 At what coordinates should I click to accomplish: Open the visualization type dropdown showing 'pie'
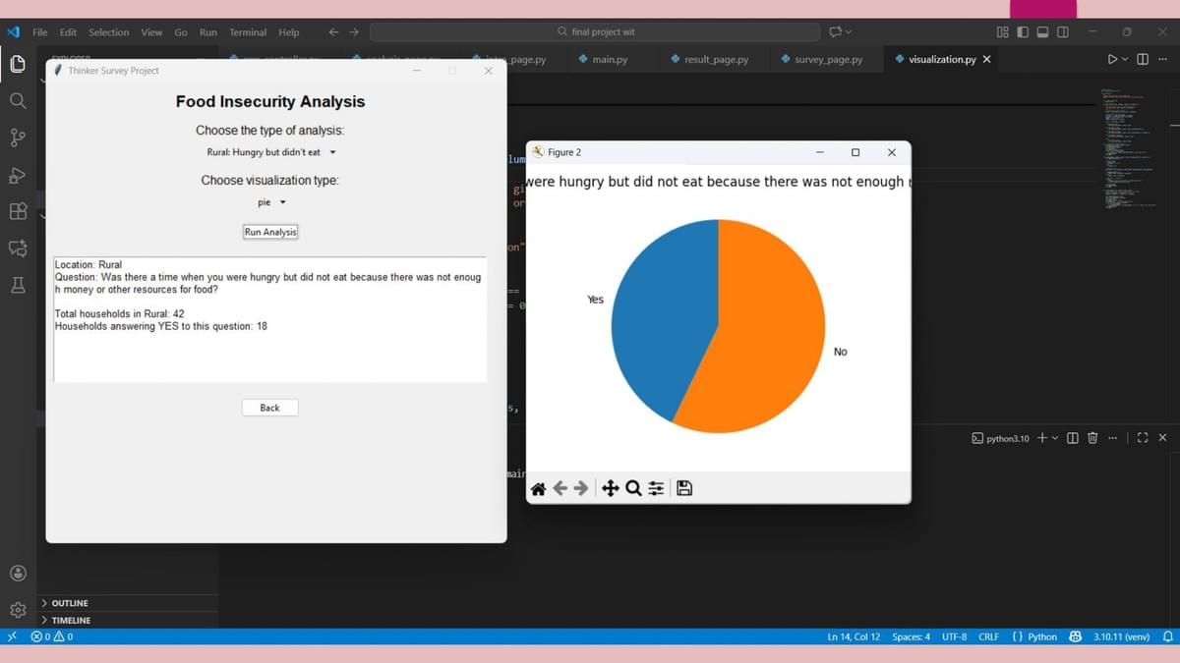tap(271, 202)
